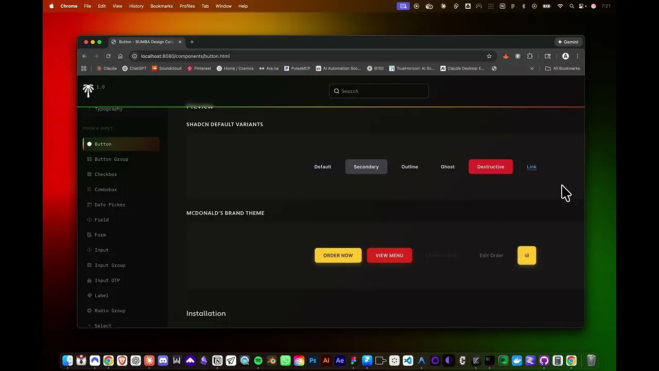Click the Search input field
Viewport: 659px width, 371px height.
point(379,91)
